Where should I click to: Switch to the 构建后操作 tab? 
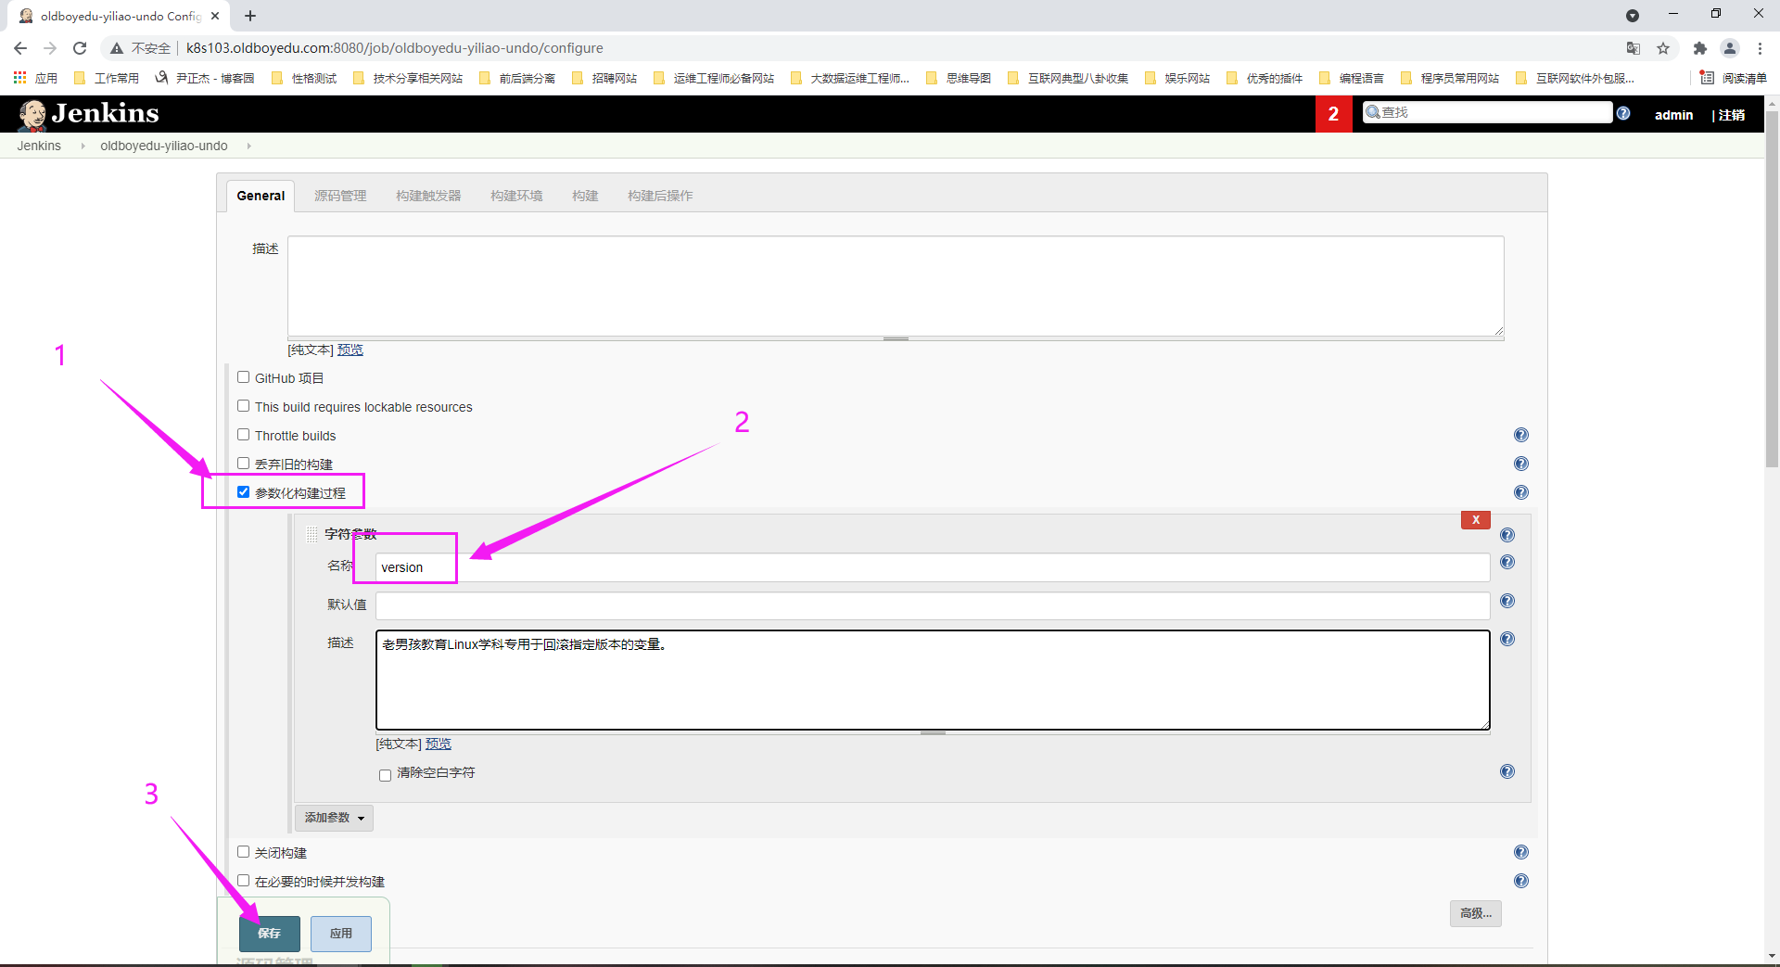click(659, 196)
